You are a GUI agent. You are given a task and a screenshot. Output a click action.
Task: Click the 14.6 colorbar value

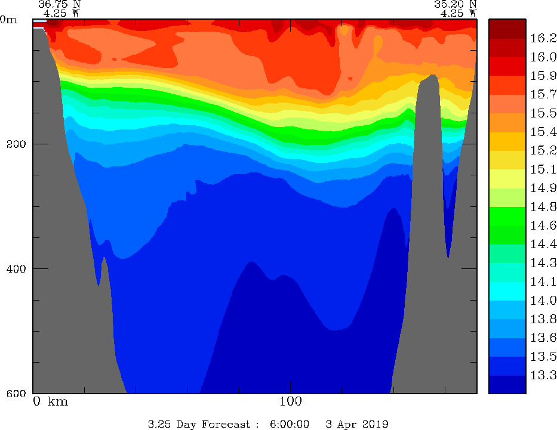pos(543,225)
